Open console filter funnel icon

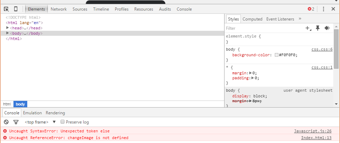(x=16, y=122)
